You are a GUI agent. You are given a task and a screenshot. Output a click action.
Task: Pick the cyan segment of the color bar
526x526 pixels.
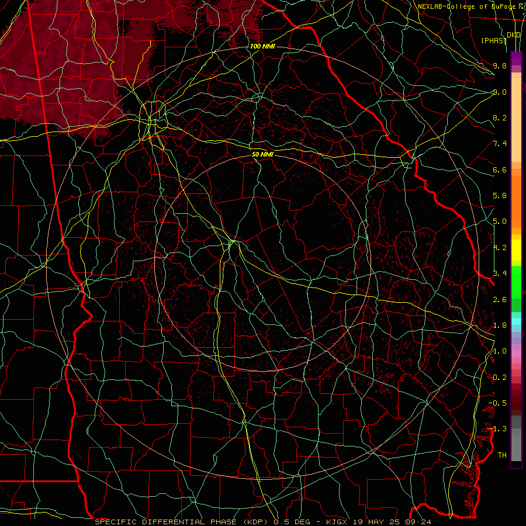pyautogui.click(x=516, y=321)
